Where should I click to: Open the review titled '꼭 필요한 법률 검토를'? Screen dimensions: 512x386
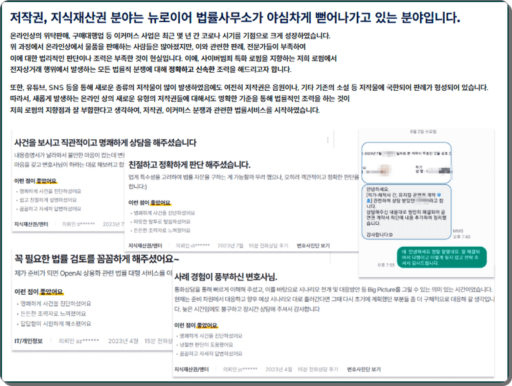(x=96, y=258)
